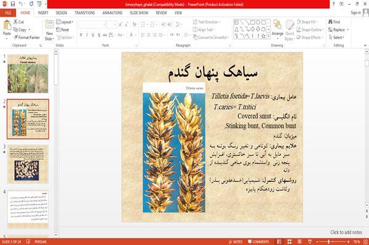The width and height of the screenshot is (369, 245).
Task: Switch to the INSERT tab
Action: click(43, 13)
